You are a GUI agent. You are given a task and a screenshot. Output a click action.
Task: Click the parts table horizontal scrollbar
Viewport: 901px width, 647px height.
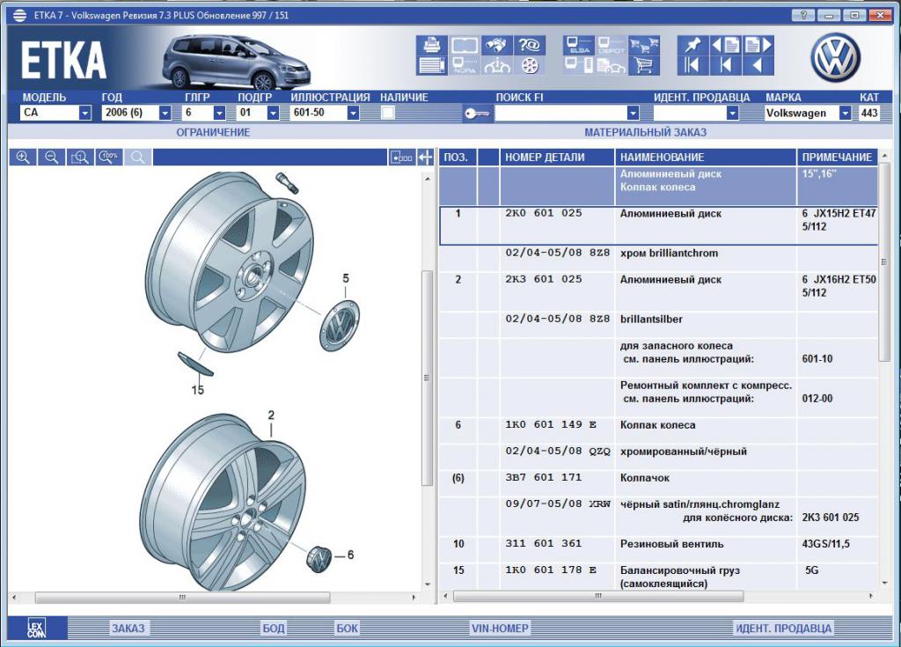(x=598, y=597)
